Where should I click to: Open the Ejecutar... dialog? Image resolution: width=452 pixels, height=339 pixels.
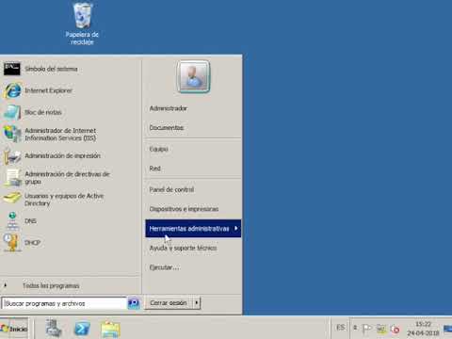pyautogui.click(x=164, y=267)
